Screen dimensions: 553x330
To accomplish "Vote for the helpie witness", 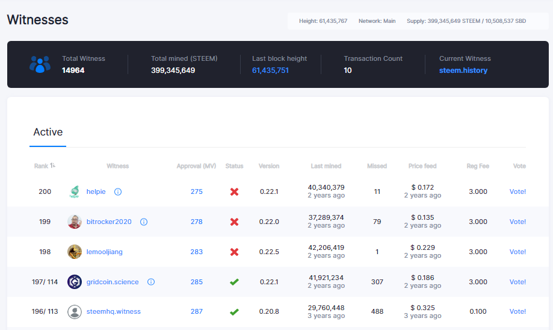I will tap(517, 191).
